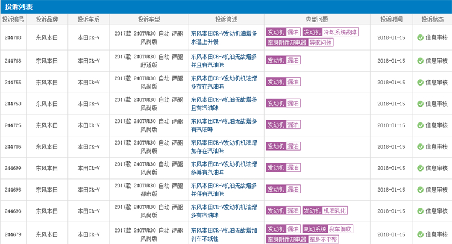The image size is (452, 244).
Task: Click 制动系统 刹车偏软 tag
Action: click(328, 229)
